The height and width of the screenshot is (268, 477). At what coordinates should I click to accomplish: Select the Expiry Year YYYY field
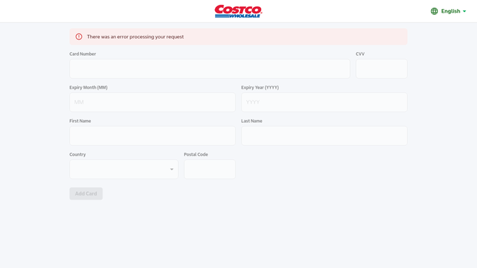click(x=324, y=102)
